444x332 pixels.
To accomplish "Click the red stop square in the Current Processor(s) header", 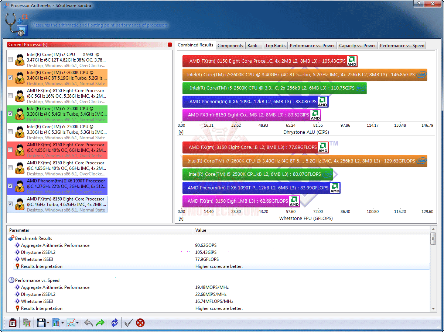I will tap(170, 45).
